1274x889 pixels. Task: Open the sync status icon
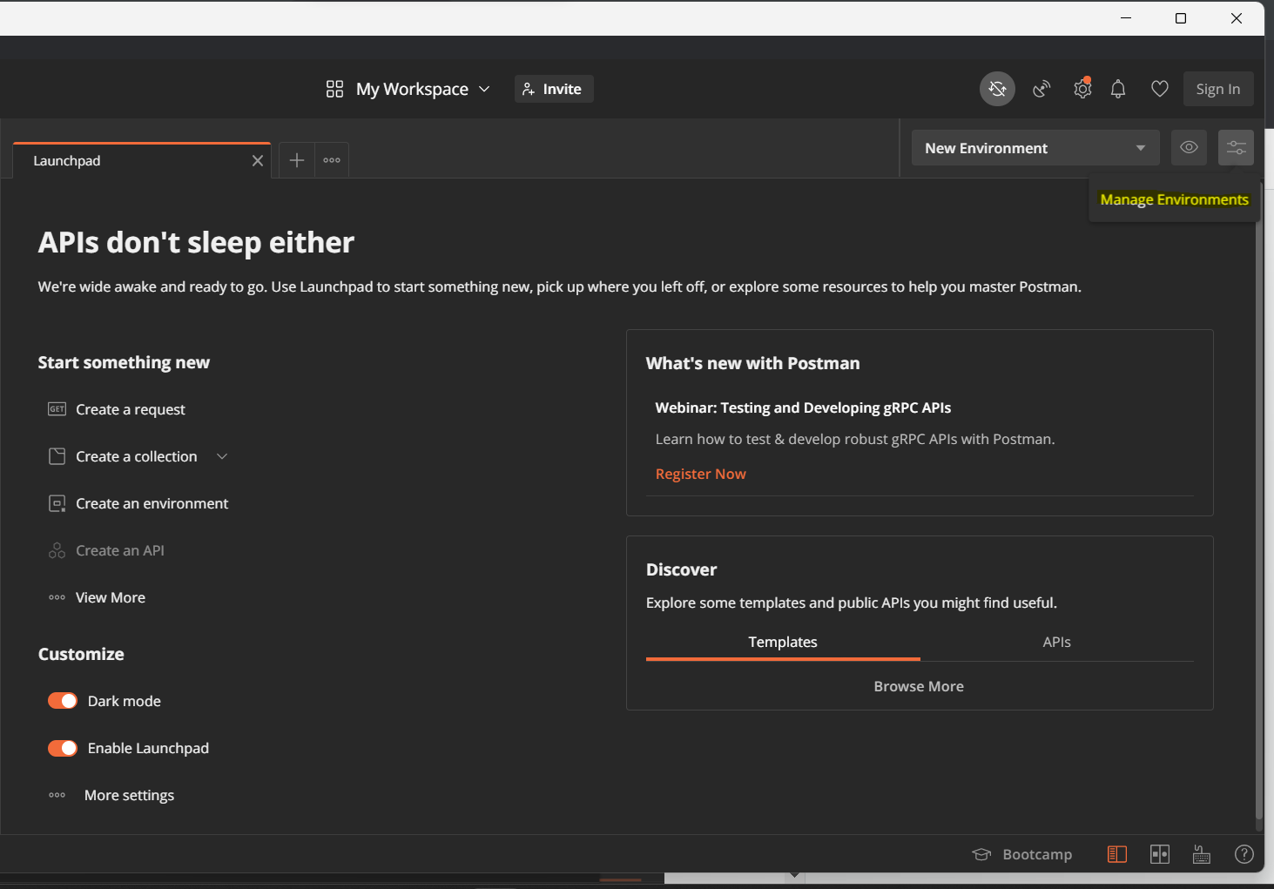point(997,89)
